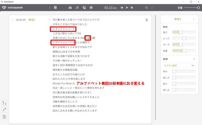Click the 男性2 narrator name in the block

click(x=32, y=20)
